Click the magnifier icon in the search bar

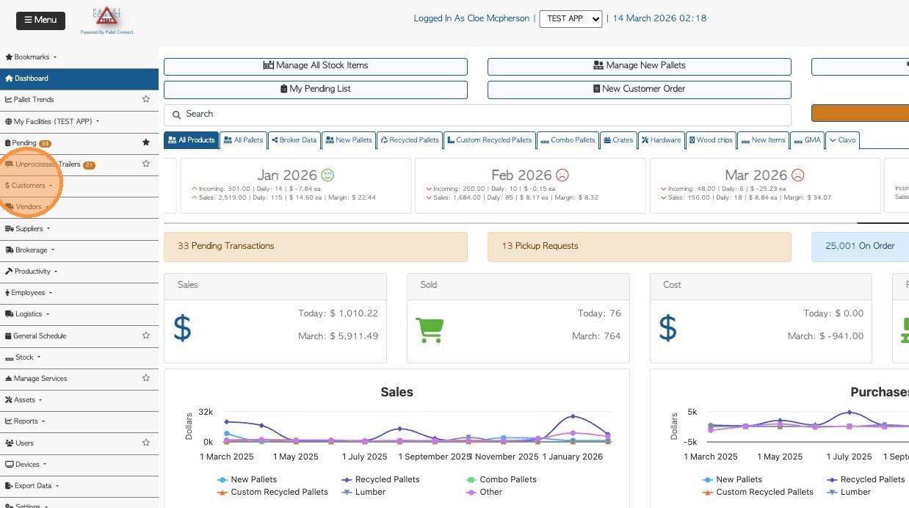pyautogui.click(x=176, y=115)
